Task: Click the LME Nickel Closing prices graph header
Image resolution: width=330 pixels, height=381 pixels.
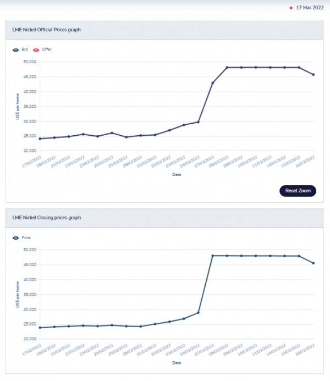Action: pos(47,217)
